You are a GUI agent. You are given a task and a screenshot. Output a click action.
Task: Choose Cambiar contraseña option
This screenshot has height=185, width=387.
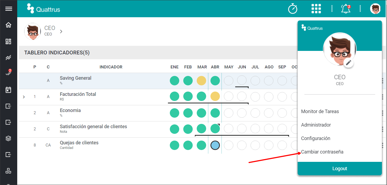click(322, 152)
